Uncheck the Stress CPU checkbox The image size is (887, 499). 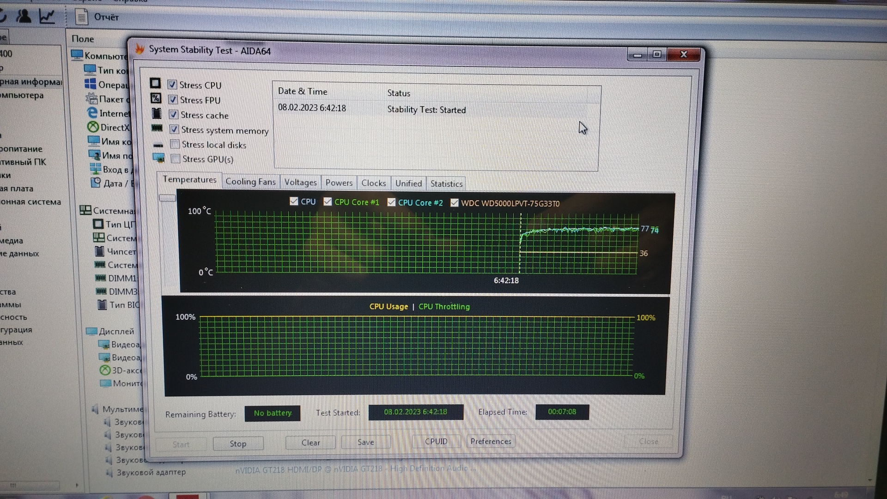(x=172, y=85)
